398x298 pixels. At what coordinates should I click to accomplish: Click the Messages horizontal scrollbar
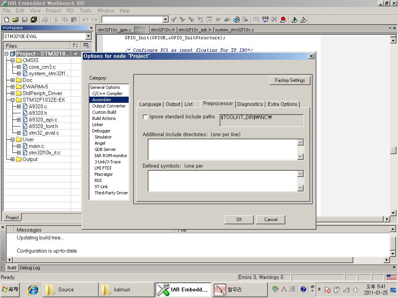[183, 260]
